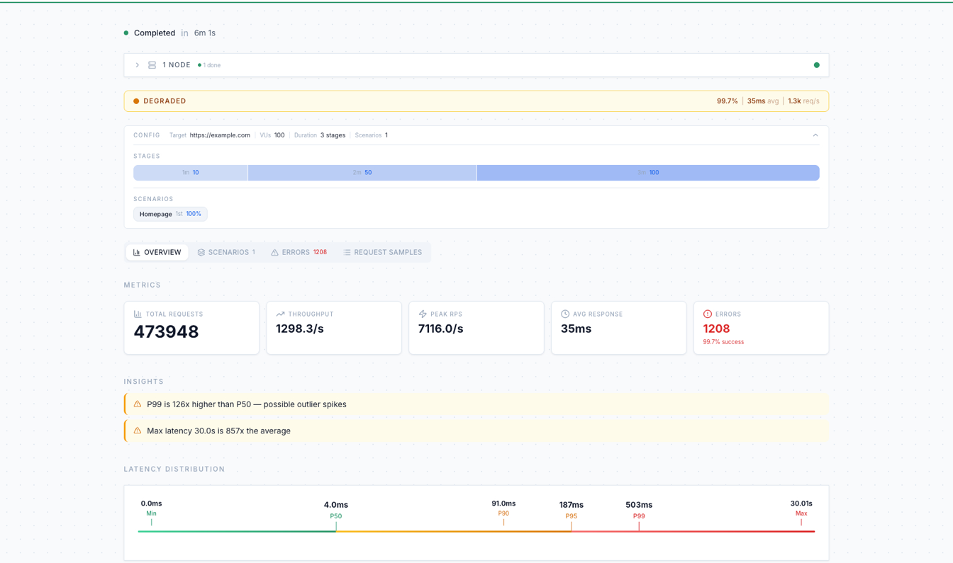Click the 35ms average response value
The height and width of the screenshot is (563, 953).
tap(576, 329)
